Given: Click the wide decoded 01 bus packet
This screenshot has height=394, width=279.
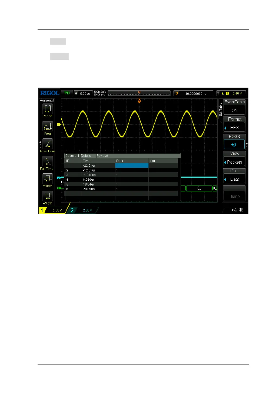Looking at the screenshot, I should 199,188.
